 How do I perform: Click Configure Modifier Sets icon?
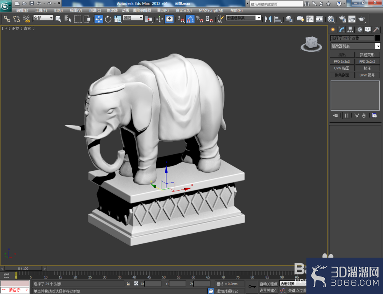point(375,115)
